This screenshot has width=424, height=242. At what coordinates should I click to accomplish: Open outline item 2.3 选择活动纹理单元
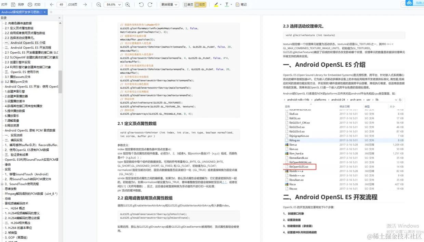(x=19, y=38)
